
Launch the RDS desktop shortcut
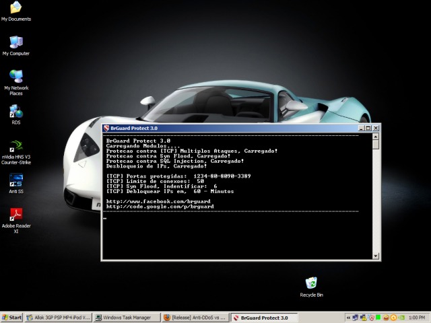[15, 111]
